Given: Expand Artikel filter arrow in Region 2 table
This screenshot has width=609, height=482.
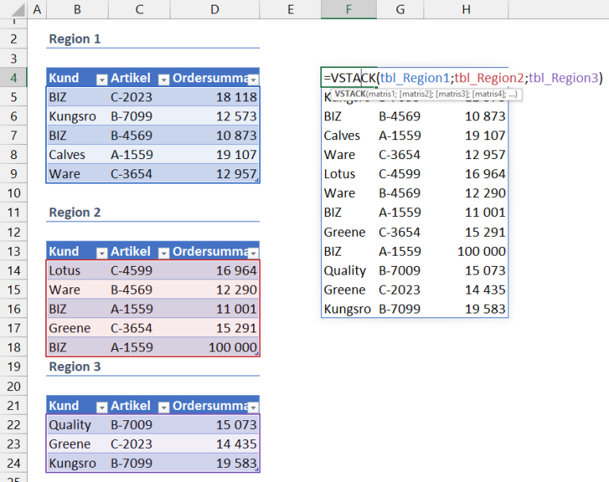Looking at the screenshot, I should 163,252.
